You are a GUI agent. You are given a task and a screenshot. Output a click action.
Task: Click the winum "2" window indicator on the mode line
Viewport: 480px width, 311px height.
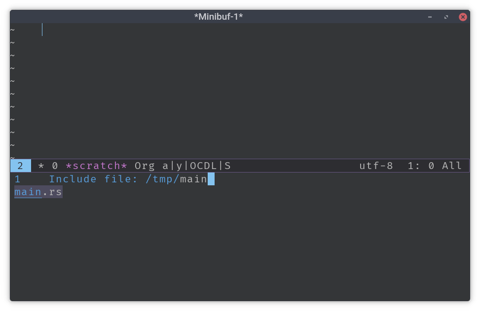[20, 166]
